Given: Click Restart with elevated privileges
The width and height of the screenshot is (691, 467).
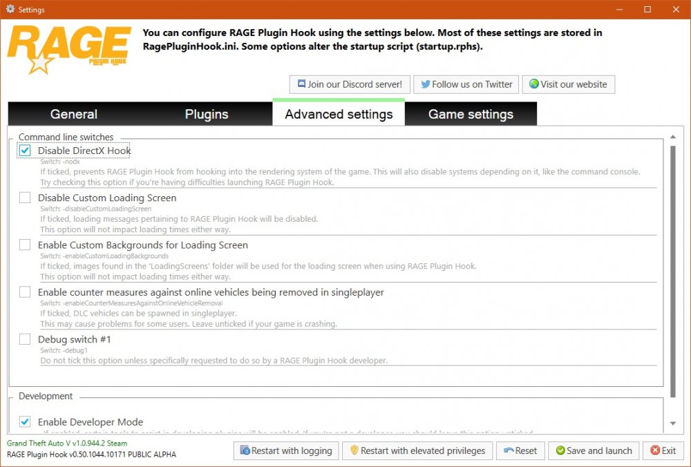Looking at the screenshot, I should point(417,450).
